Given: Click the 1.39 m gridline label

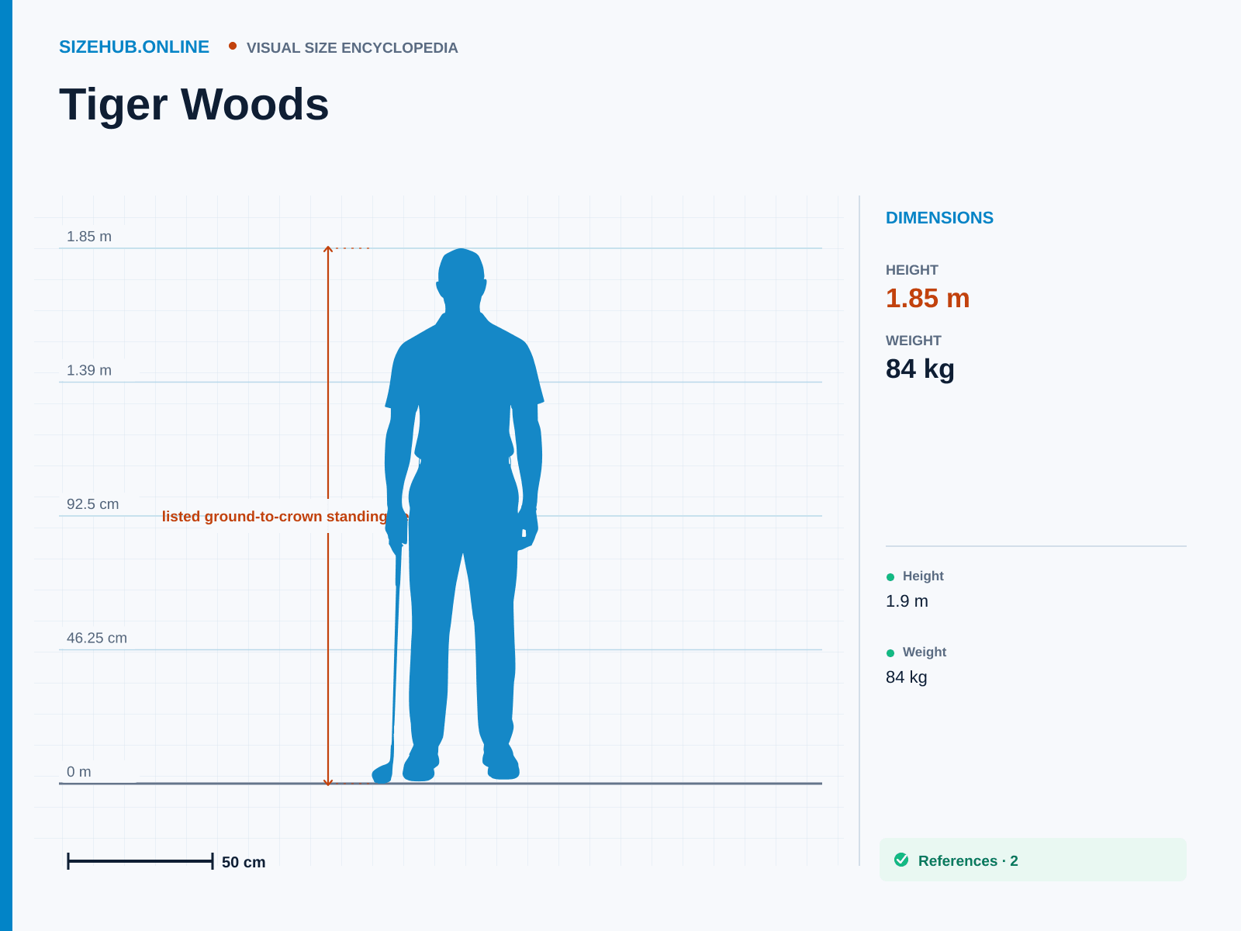Looking at the screenshot, I should tap(89, 370).
